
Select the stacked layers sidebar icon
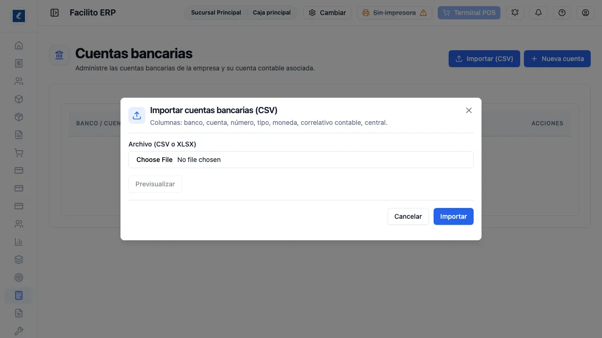click(x=19, y=260)
